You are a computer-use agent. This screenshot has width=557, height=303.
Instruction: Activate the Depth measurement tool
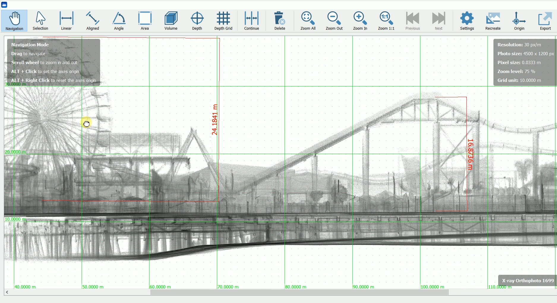(x=197, y=20)
